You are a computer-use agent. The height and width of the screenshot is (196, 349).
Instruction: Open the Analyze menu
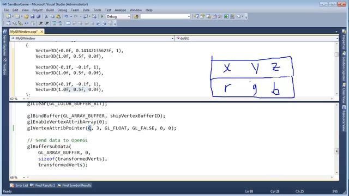121,10
